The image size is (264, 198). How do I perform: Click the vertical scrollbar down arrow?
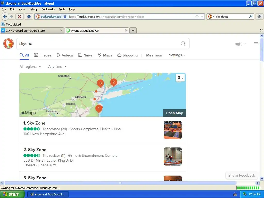point(262,178)
